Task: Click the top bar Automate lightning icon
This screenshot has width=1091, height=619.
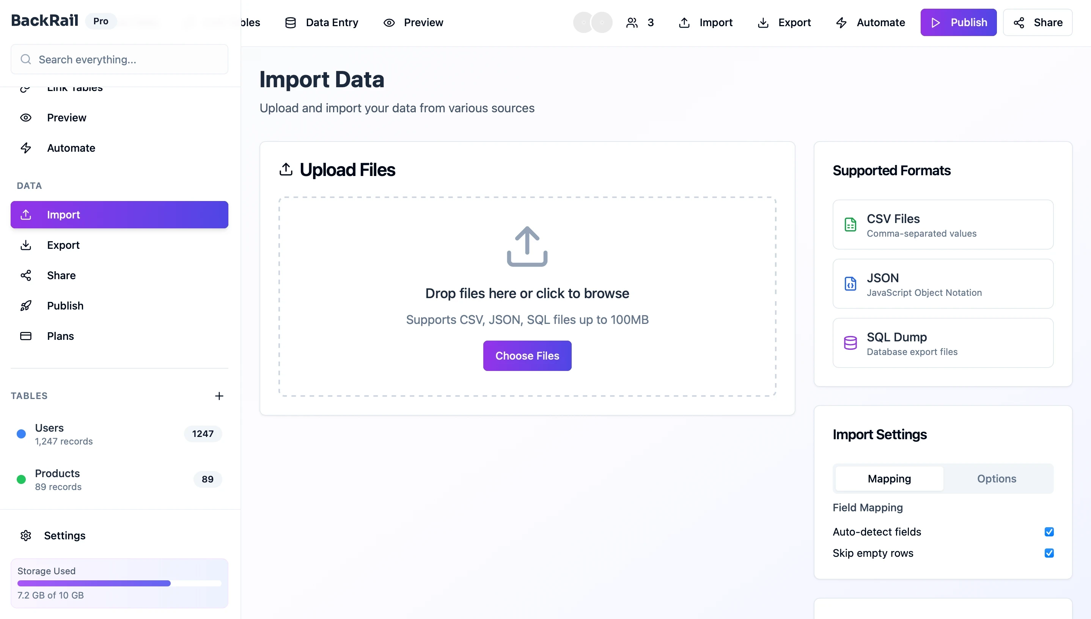Action: (841, 22)
